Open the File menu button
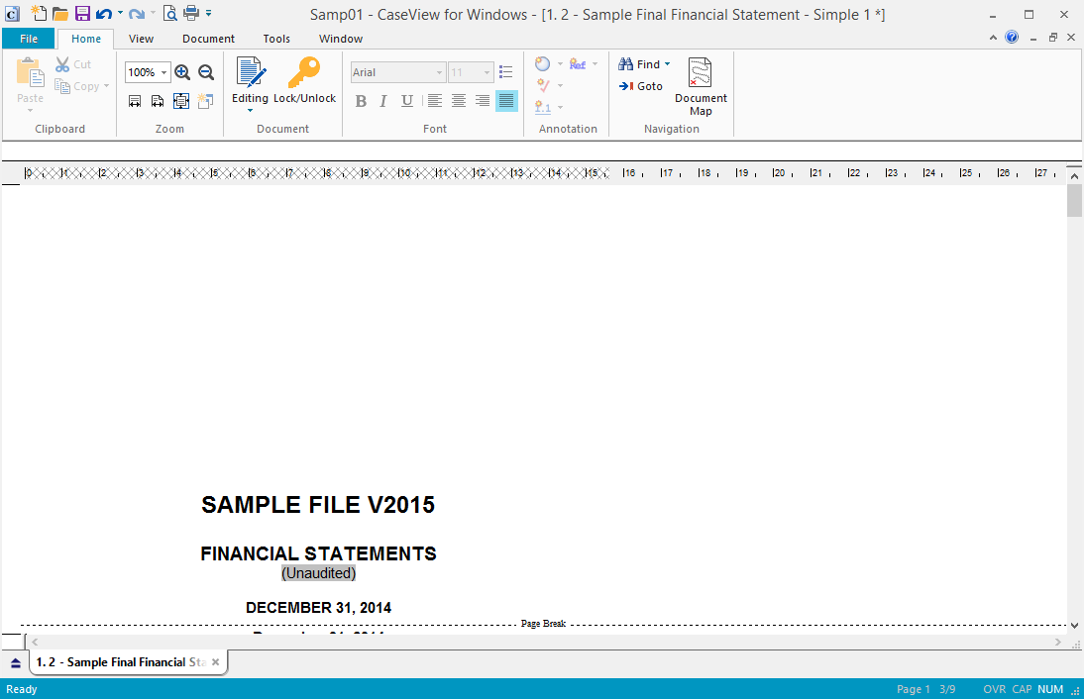1084x699 pixels. point(29,39)
